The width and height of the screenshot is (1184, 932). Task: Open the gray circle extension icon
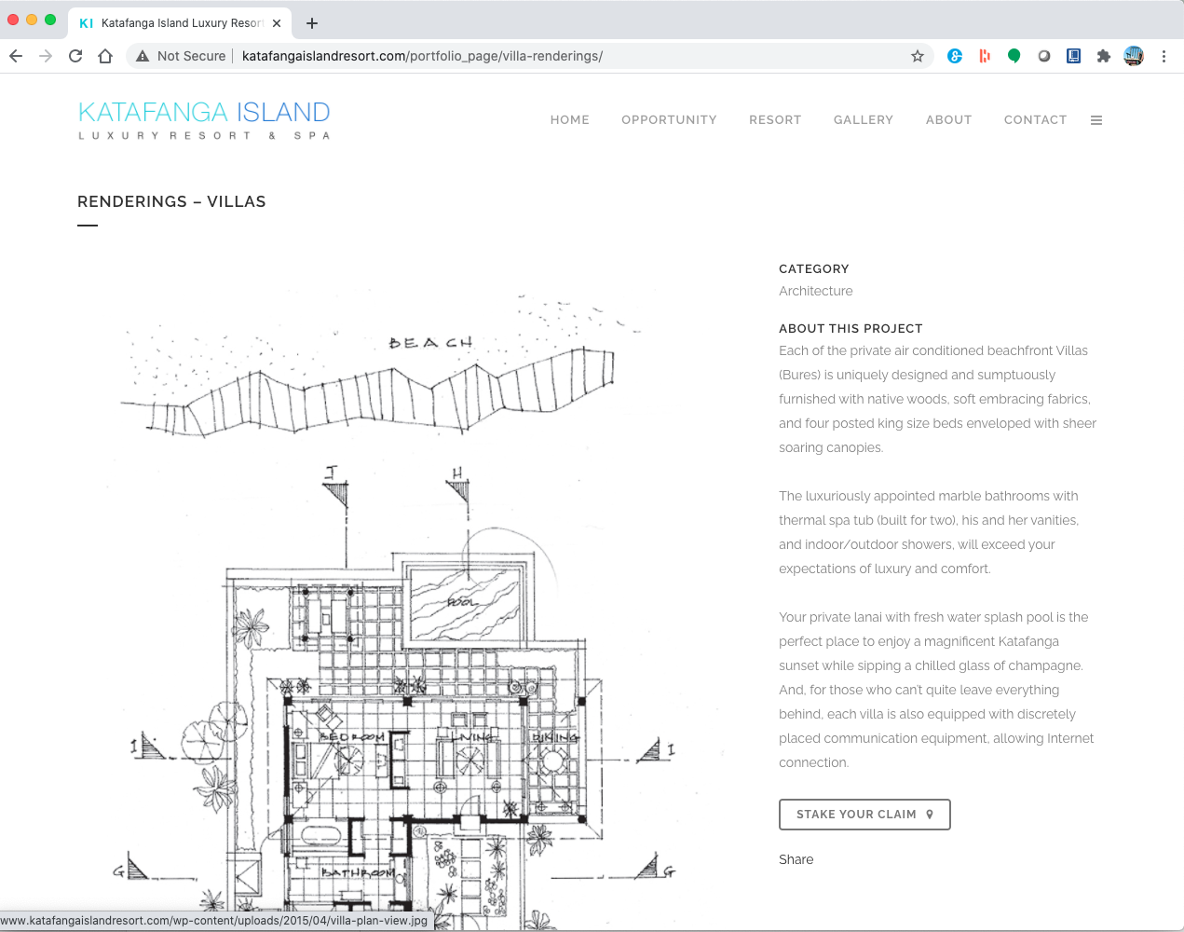[1044, 56]
